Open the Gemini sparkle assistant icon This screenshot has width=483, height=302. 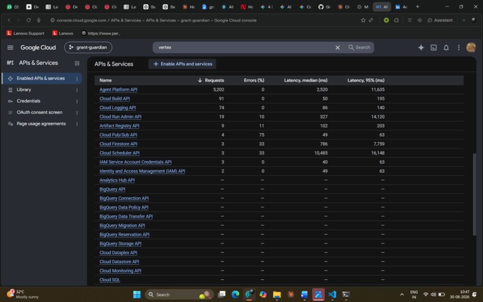421,47
